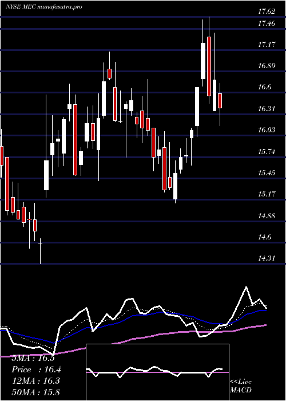Click the last red candlestick on the right
This screenshot has width=286, height=401.
pyautogui.click(x=220, y=101)
